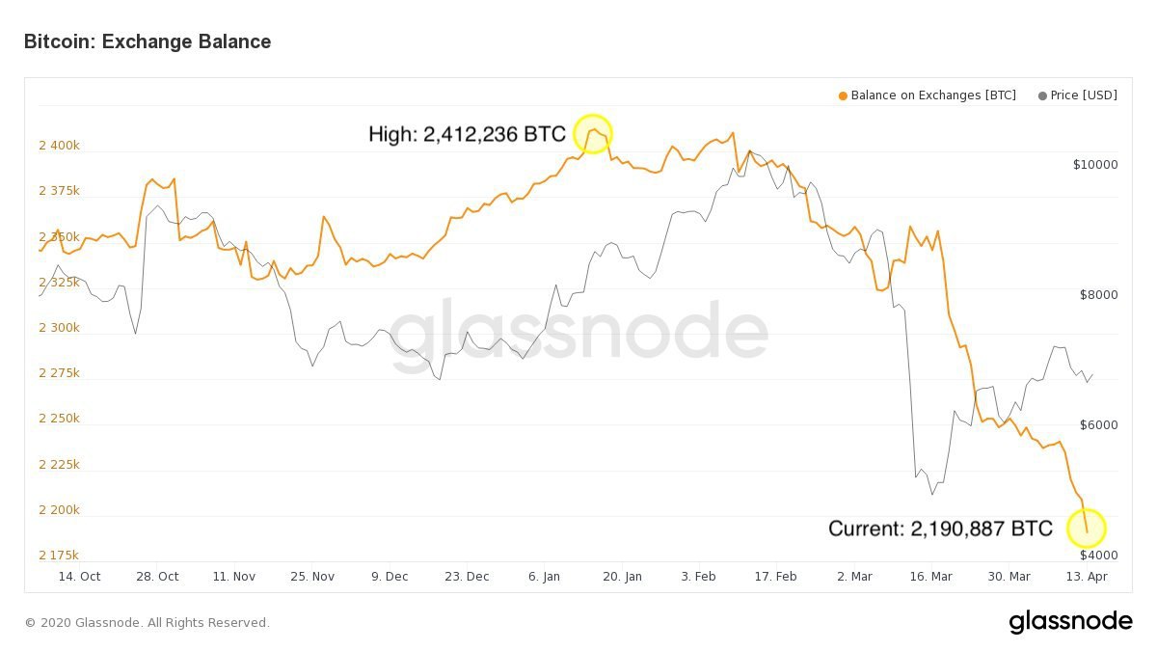This screenshot has height=651, width=1157.
Task: Click the 13. Apr date axis label
Action: 1088,576
